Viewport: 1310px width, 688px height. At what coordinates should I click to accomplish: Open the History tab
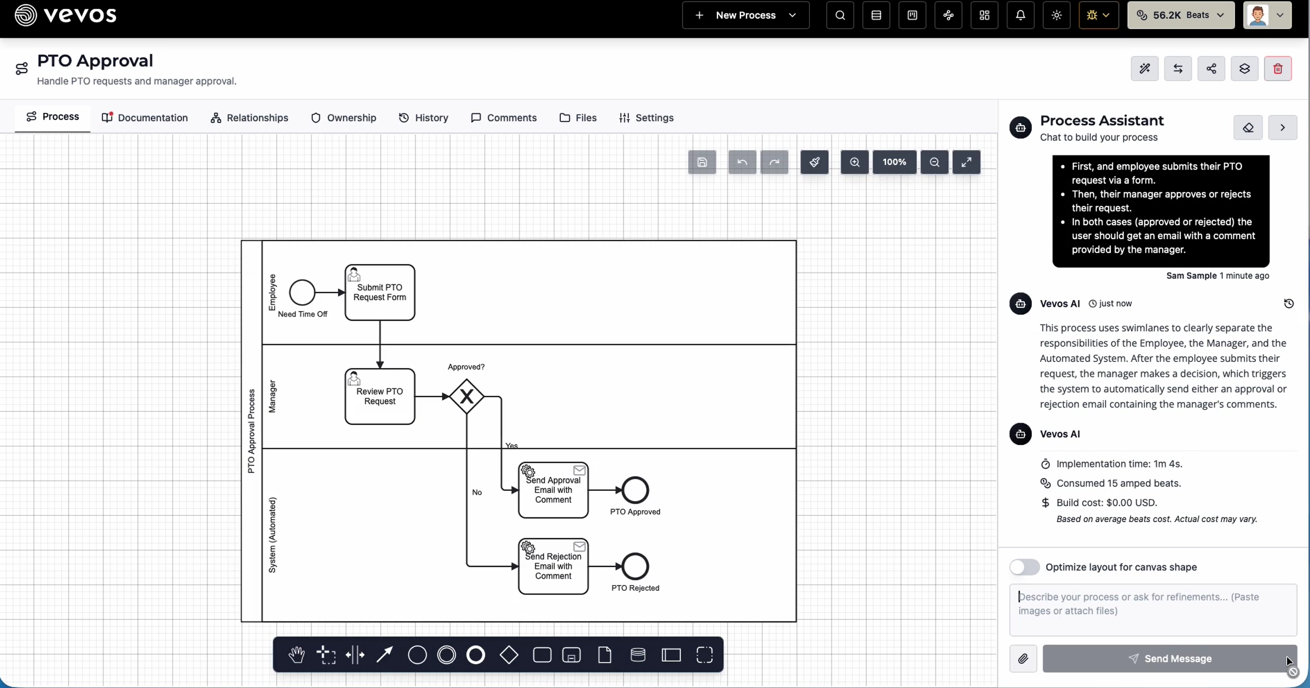pos(423,118)
